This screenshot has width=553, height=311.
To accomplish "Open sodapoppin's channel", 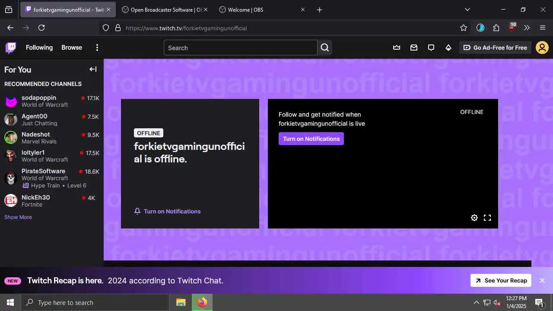I will click(52, 101).
